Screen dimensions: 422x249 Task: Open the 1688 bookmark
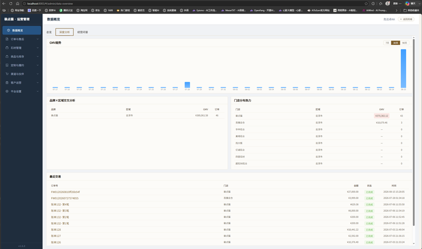click(x=108, y=10)
